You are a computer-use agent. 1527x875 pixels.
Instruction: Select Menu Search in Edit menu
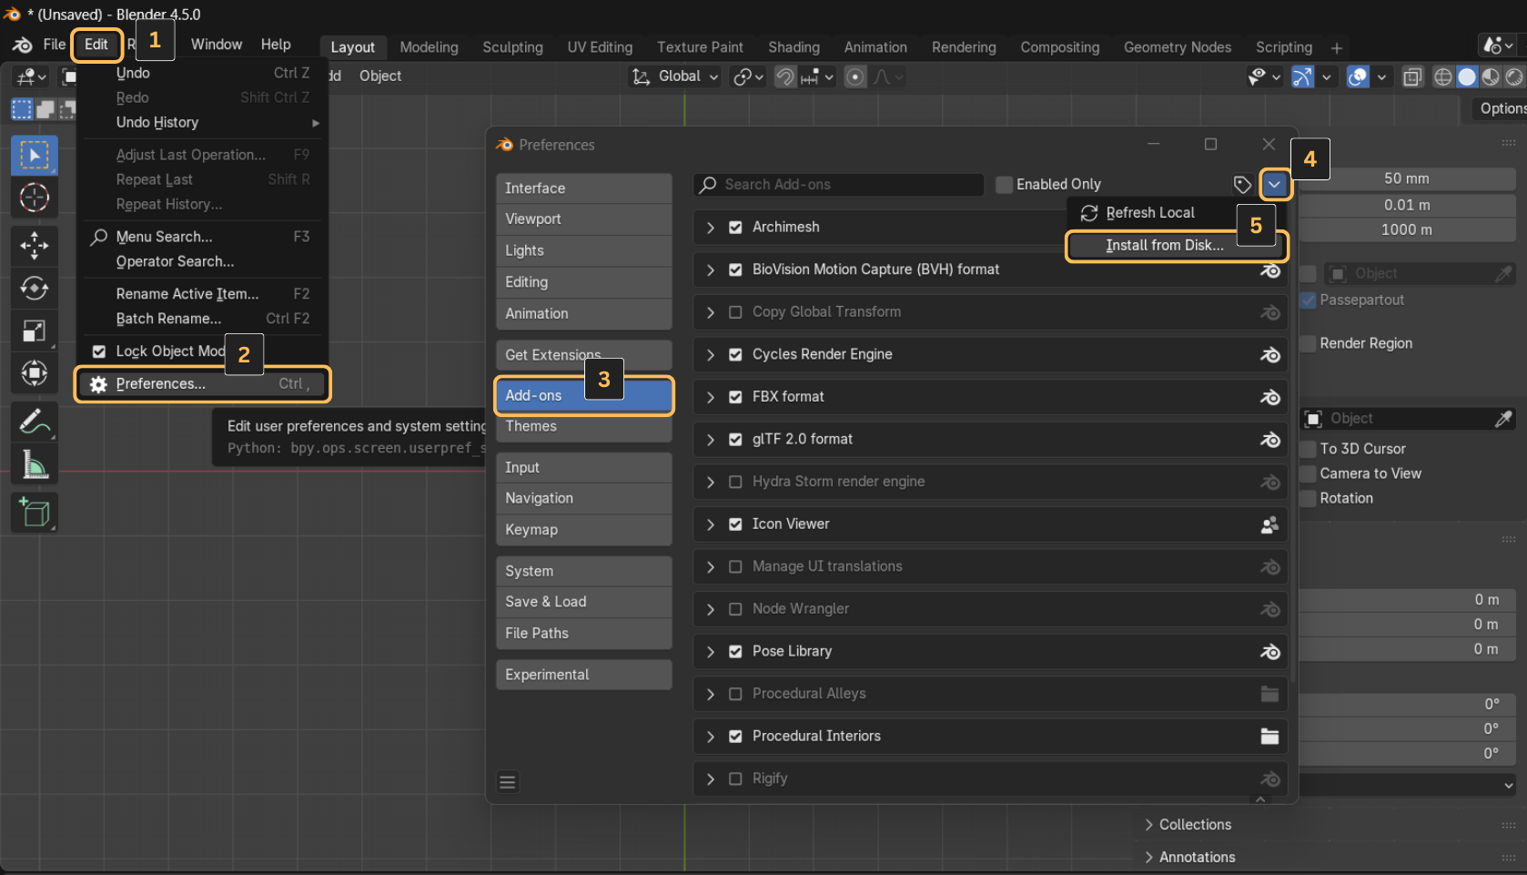(202, 237)
